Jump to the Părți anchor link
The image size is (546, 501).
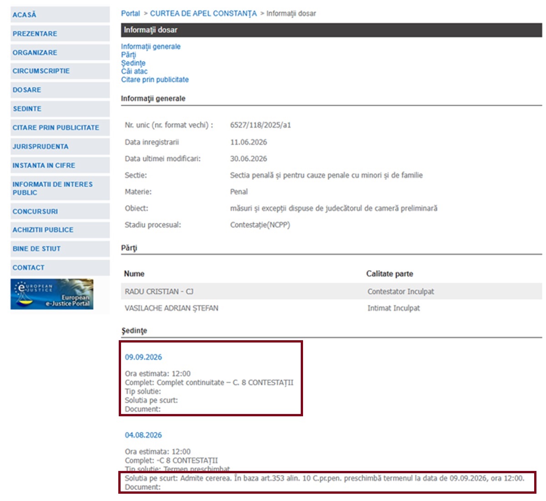click(x=128, y=55)
